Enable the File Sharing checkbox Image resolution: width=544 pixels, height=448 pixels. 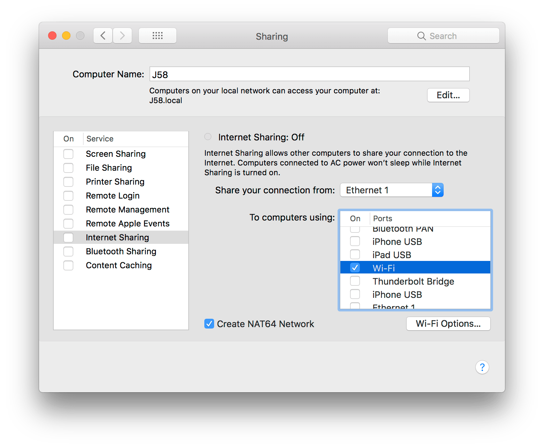click(68, 168)
